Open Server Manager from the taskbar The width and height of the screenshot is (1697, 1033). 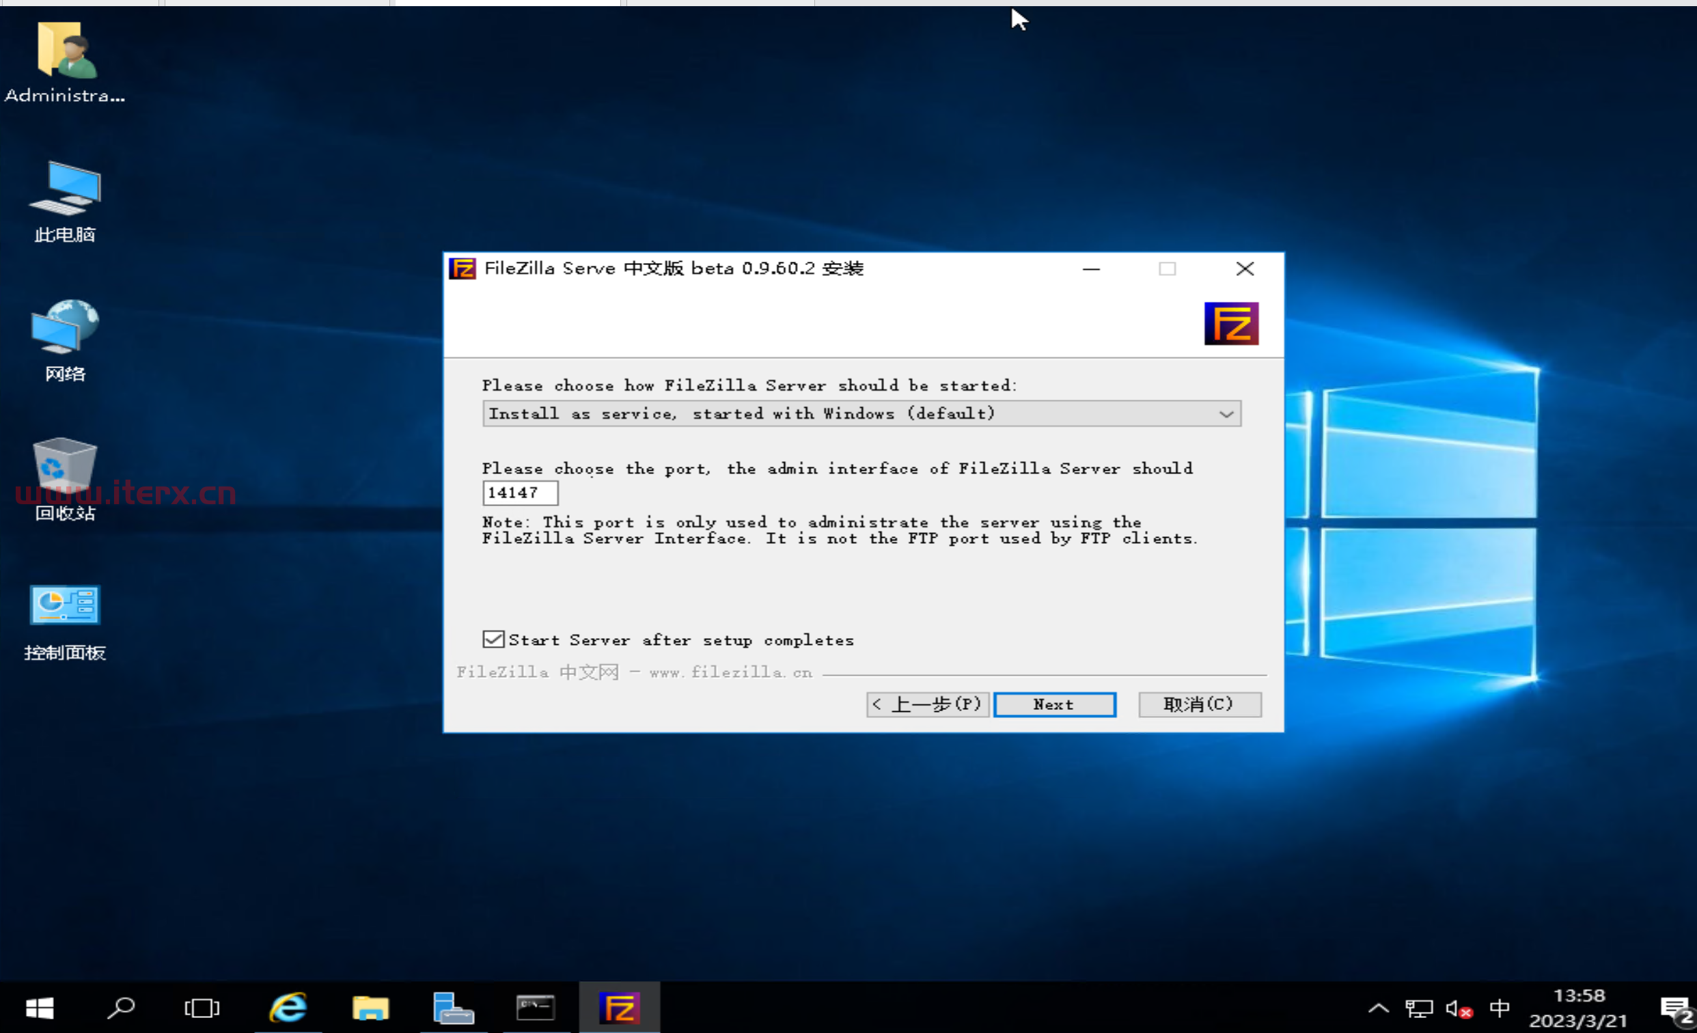[453, 1008]
